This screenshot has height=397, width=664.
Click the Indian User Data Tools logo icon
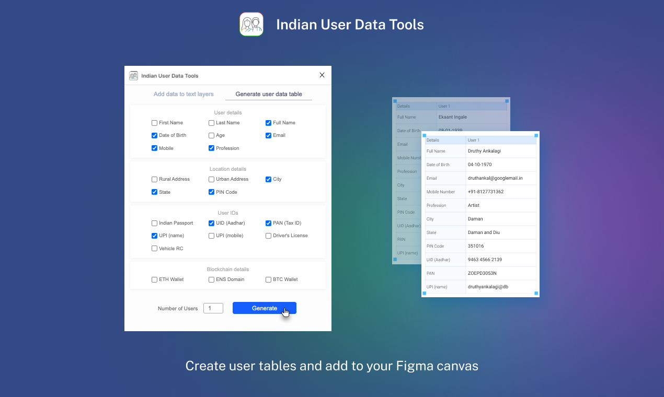[x=251, y=24]
